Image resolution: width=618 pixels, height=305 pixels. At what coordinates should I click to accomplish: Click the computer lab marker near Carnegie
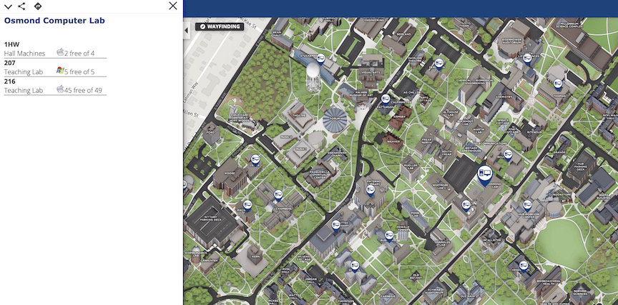click(x=355, y=266)
